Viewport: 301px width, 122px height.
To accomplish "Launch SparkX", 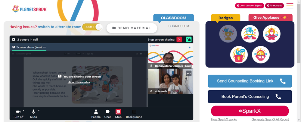I will click(250, 111).
